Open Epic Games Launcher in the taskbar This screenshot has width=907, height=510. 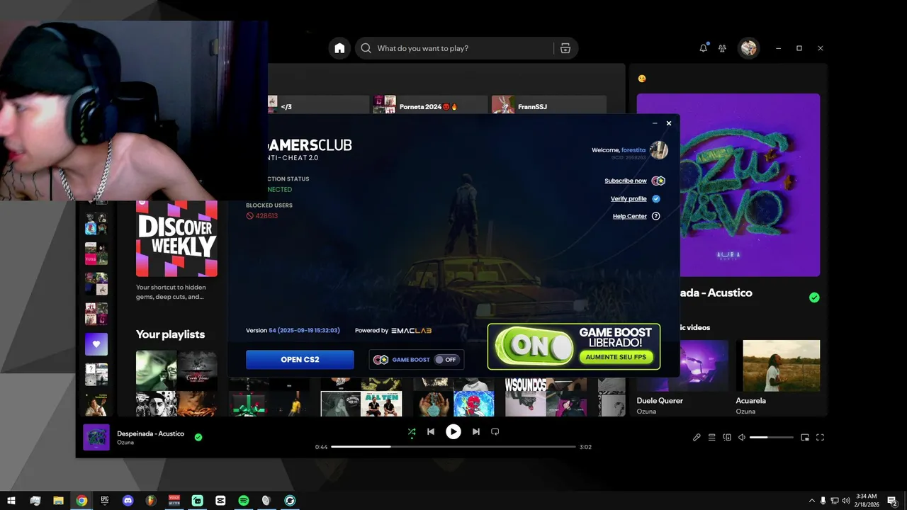pyautogui.click(x=105, y=500)
